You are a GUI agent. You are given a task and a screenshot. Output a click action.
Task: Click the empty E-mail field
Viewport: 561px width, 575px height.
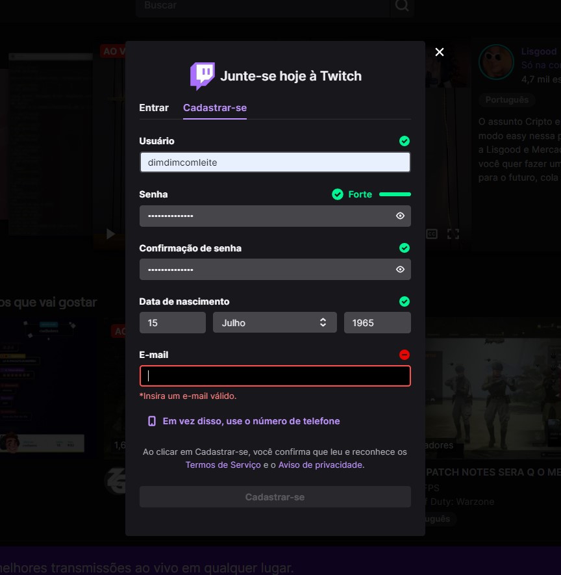pos(275,376)
